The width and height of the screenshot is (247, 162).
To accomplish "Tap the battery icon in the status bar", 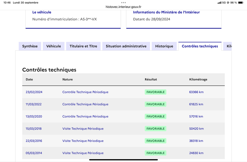I will coord(241,2).
